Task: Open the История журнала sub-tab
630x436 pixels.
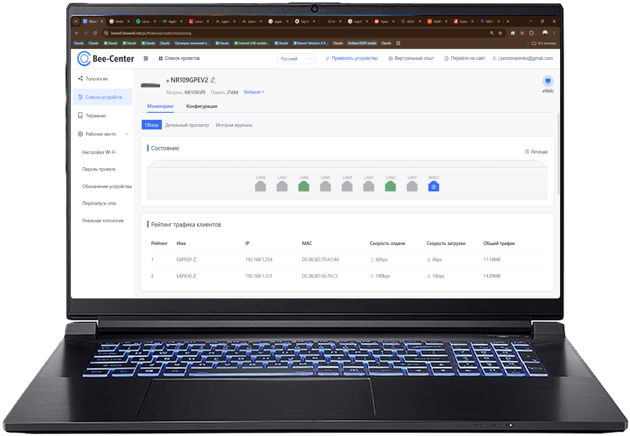Action: click(x=234, y=125)
